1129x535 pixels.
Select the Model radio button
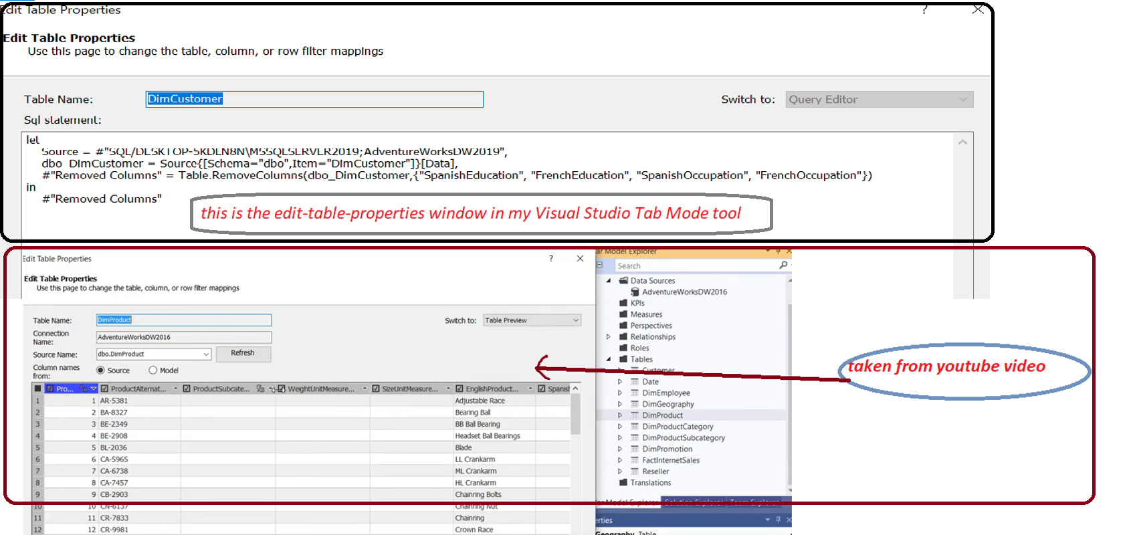[x=152, y=370]
